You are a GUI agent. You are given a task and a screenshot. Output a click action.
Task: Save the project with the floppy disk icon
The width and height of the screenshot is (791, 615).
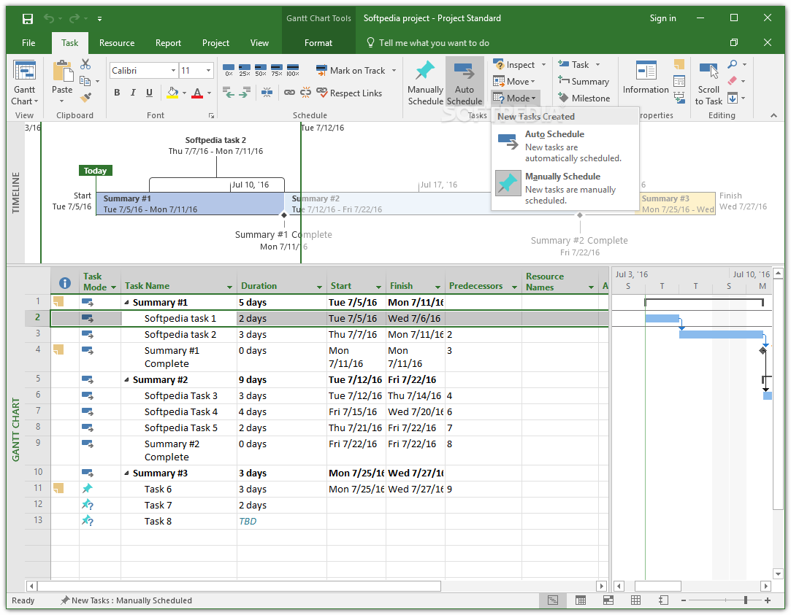pos(28,19)
